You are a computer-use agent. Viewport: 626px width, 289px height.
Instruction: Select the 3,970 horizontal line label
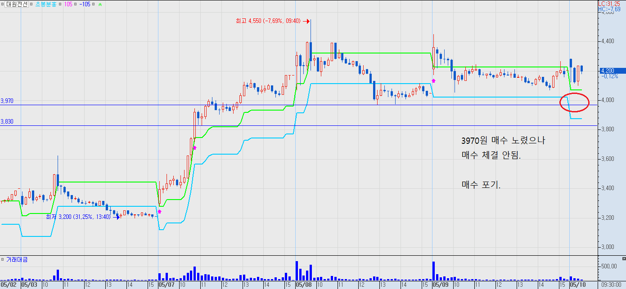pyautogui.click(x=7, y=101)
